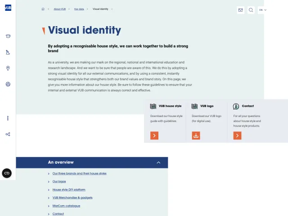Open About VUB breadcrumb link
Viewport: 288px width, 216px height.
60,9
